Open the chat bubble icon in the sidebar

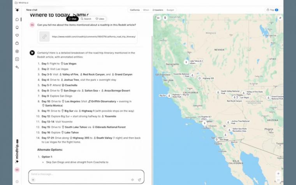[x=17, y=19]
